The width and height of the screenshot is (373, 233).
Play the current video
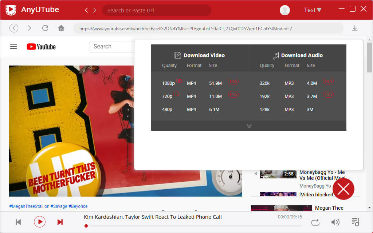[39, 222]
